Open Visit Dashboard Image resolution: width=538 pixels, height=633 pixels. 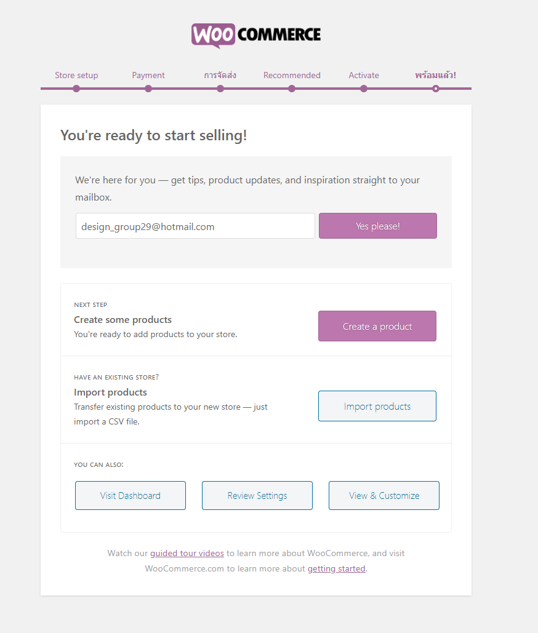(130, 495)
